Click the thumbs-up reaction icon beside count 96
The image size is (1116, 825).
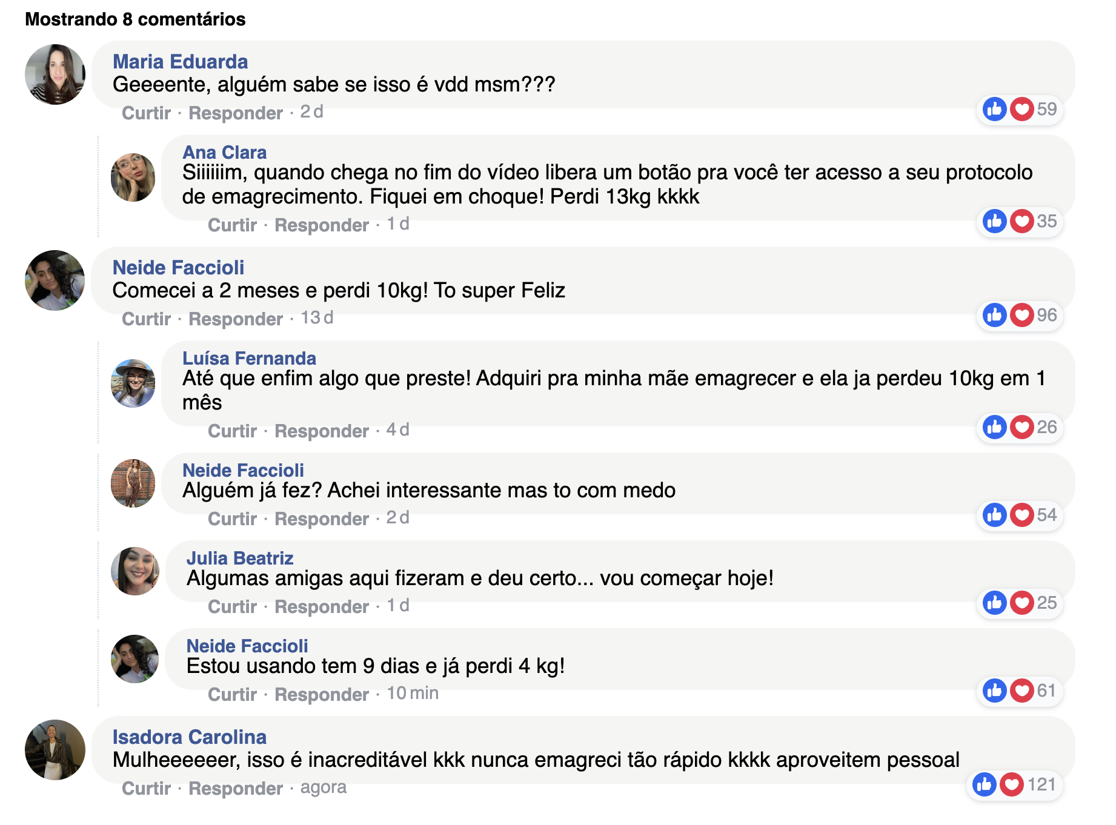click(x=994, y=316)
